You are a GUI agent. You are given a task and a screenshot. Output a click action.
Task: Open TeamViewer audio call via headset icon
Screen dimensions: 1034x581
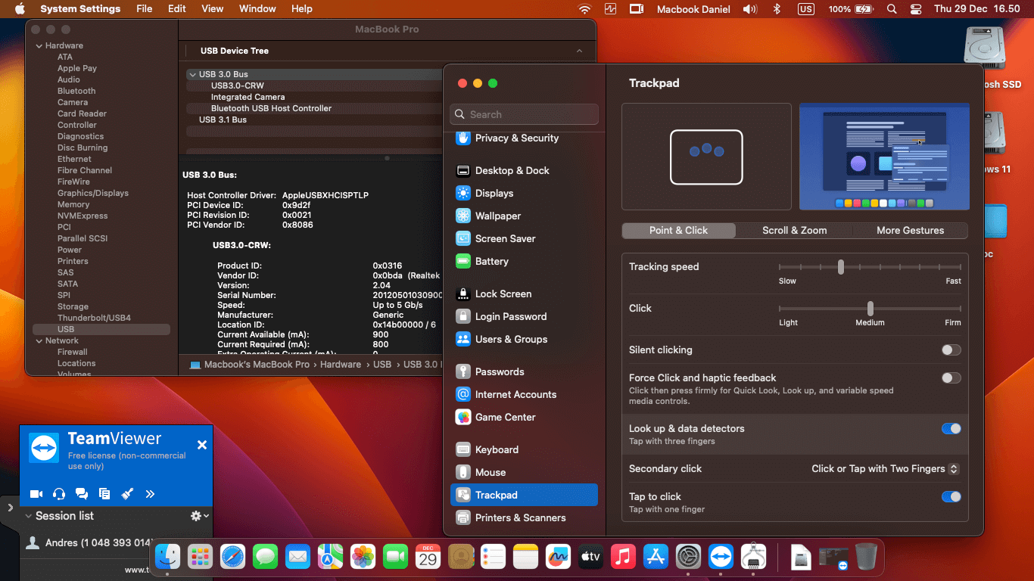58,493
